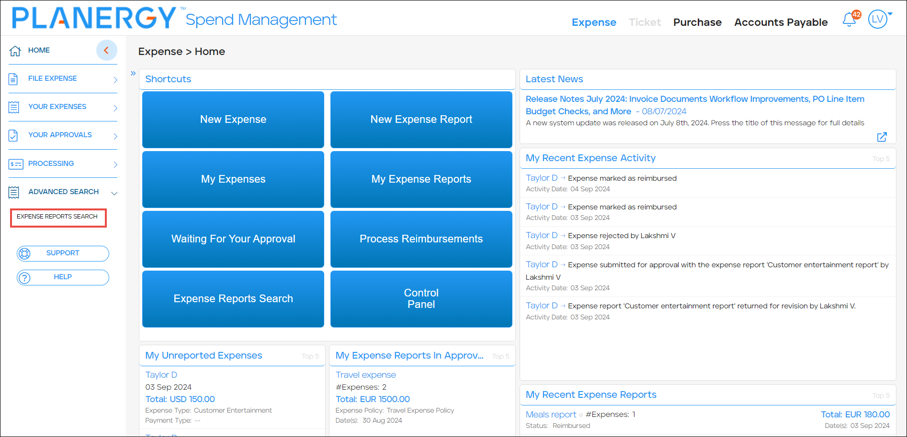
Task: Open the Home icon in sidebar
Action: 15,50
